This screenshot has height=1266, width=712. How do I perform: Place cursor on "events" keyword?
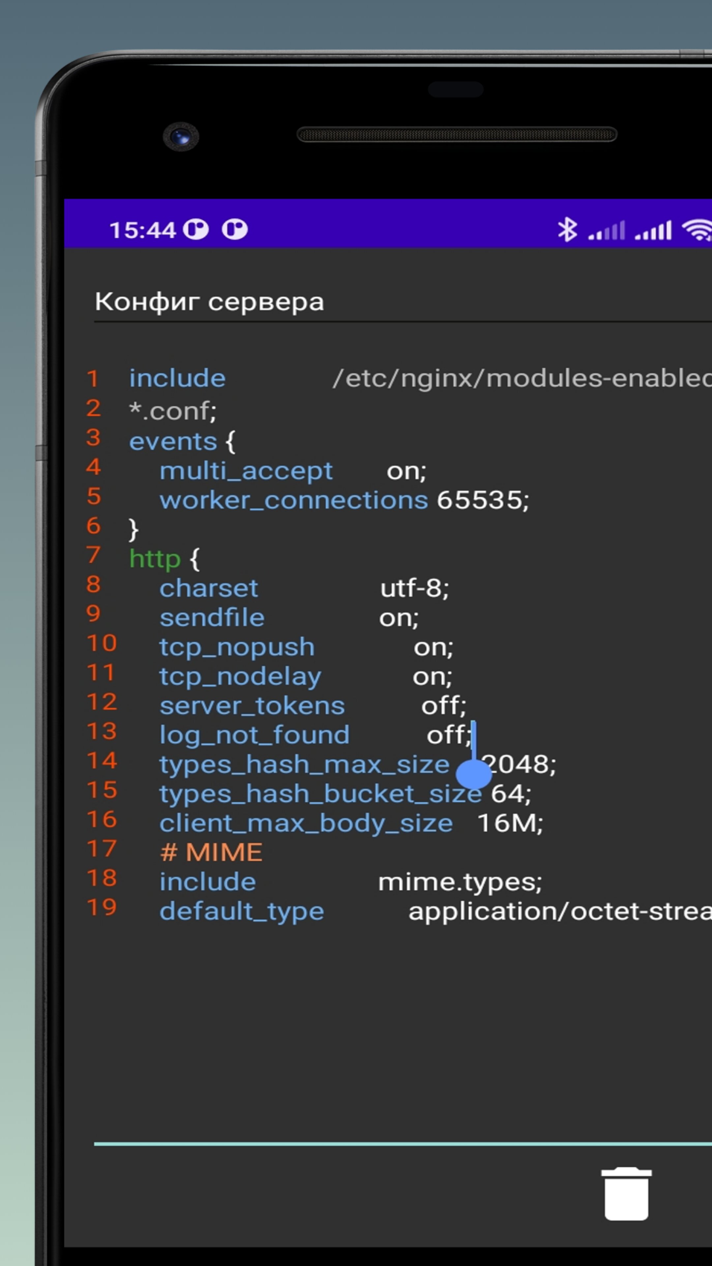pyautogui.click(x=173, y=441)
